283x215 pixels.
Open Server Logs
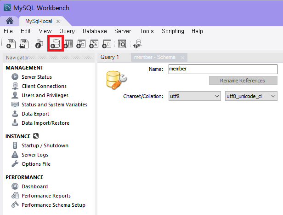pyautogui.click(x=35, y=155)
